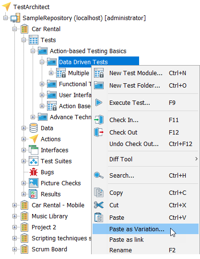Select the Data database icon

click(x=34, y=128)
